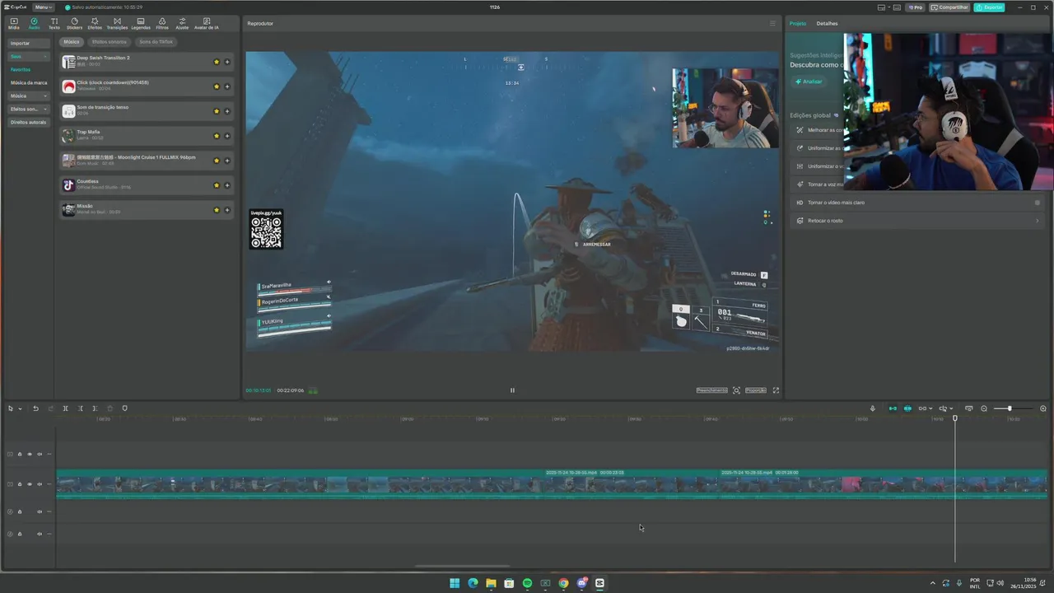Select the Efeitos sonoros filter tab
This screenshot has width=1054, height=593.
[x=110, y=42]
